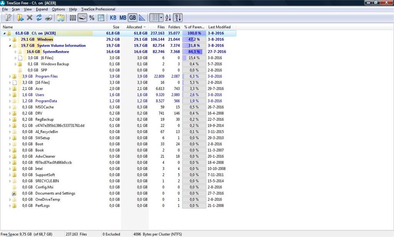This screenshot has height=237, width=394.
Task: Open the Scan menu
Action: pos(16,9)
